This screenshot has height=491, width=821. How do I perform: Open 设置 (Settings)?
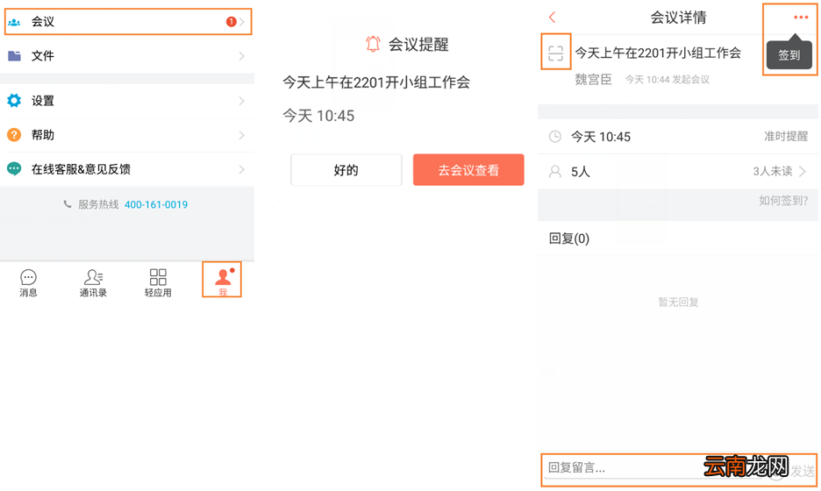click(x=127, y=101)
